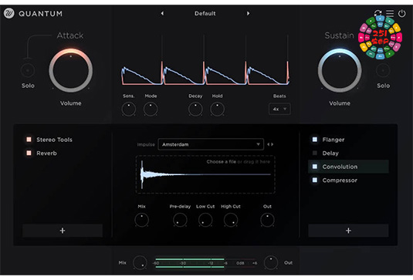Click the transient envelope display
The width and height of the screenshot is (413, 280).
coord(205,60)
